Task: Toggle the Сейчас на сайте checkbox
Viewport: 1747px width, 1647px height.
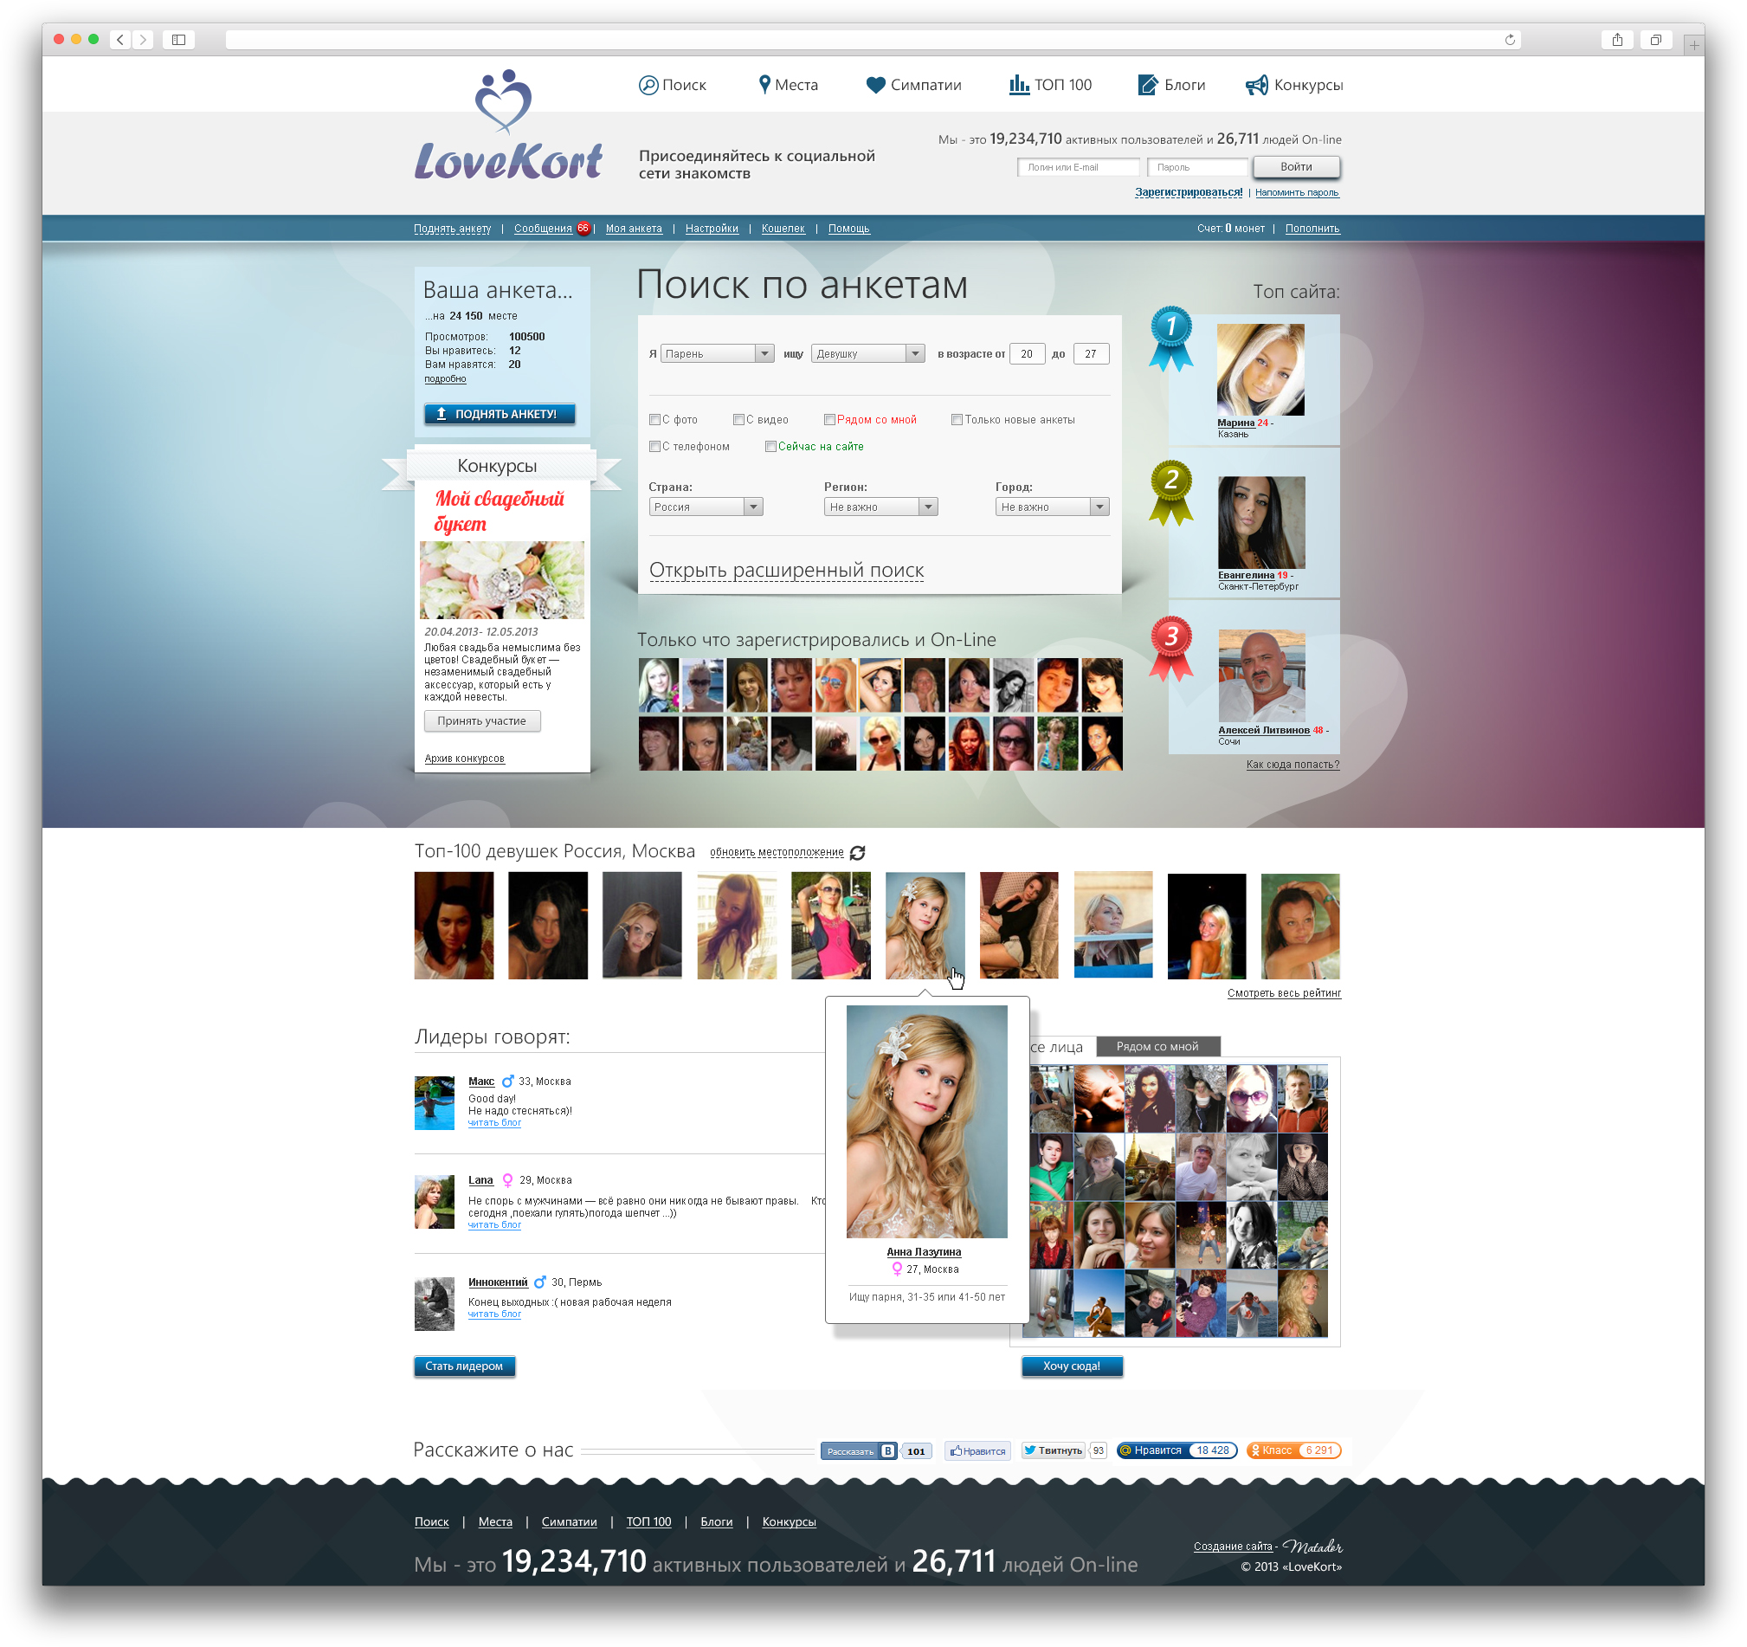Action: (x=770, y=447)
